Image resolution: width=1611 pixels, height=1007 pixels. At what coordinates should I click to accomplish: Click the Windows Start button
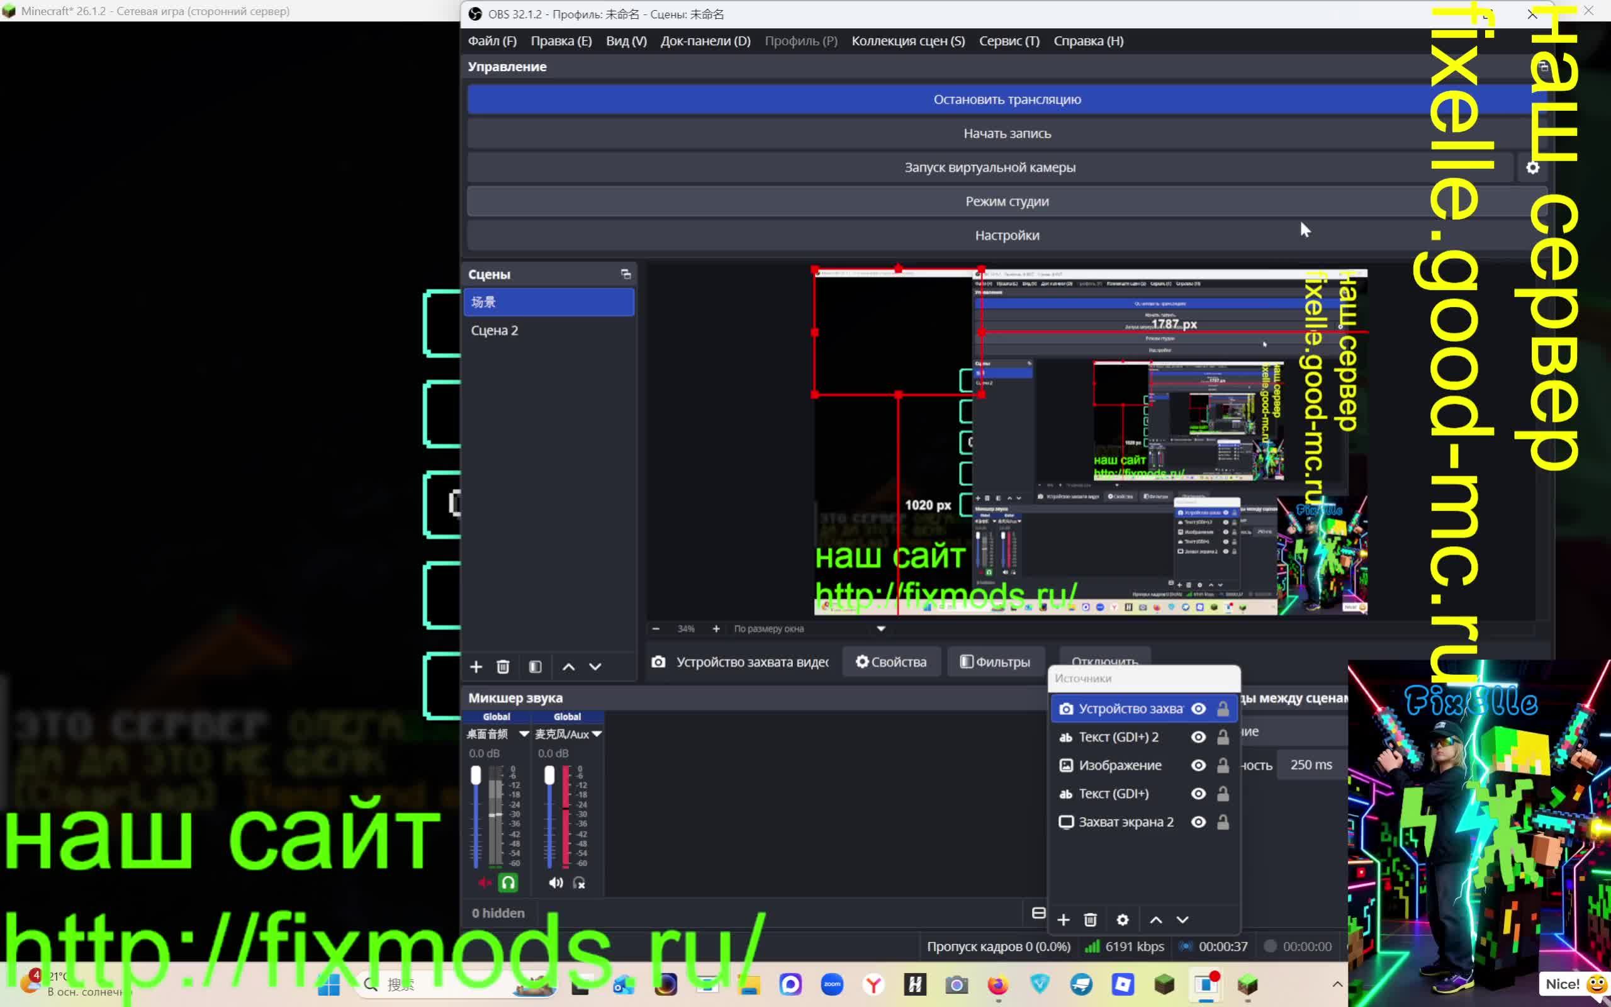pyautogui.click(x=329, y=984)
